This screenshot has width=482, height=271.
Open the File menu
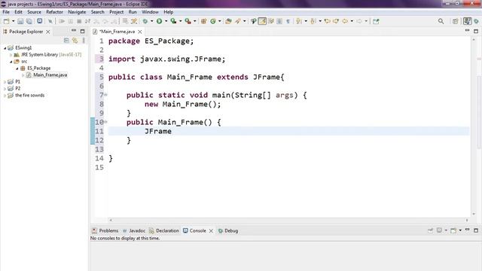(x=6, y=12)
